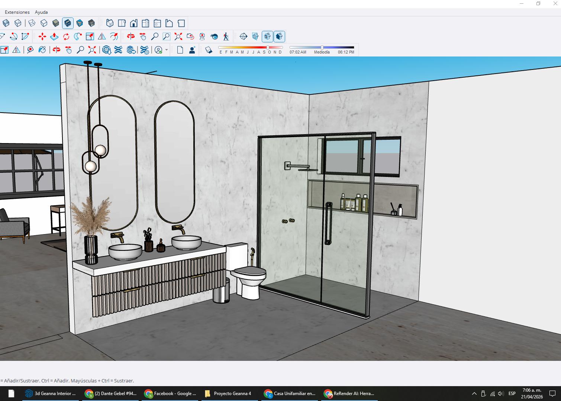Click the shadow time-of-day slider handle

(x=322, y=48)
